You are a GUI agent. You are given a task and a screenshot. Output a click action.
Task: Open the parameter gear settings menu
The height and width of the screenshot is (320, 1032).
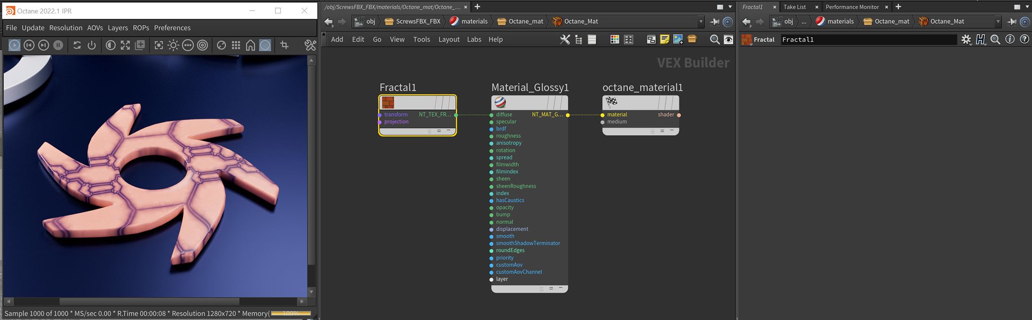click(966, 39)
